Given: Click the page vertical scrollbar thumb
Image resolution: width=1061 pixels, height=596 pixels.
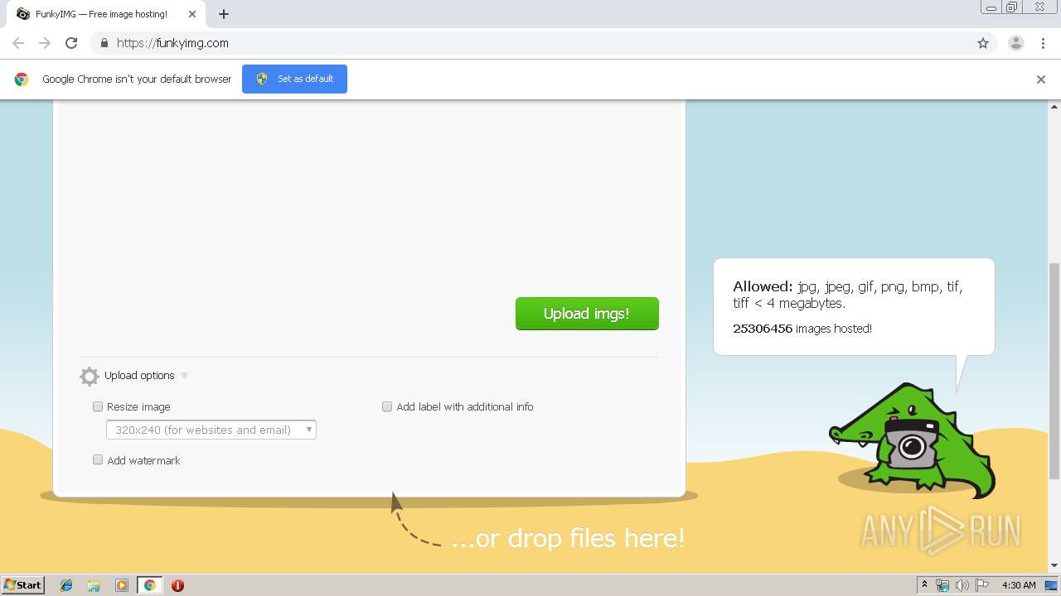Looking at the screenshot, I should 1054,371.
